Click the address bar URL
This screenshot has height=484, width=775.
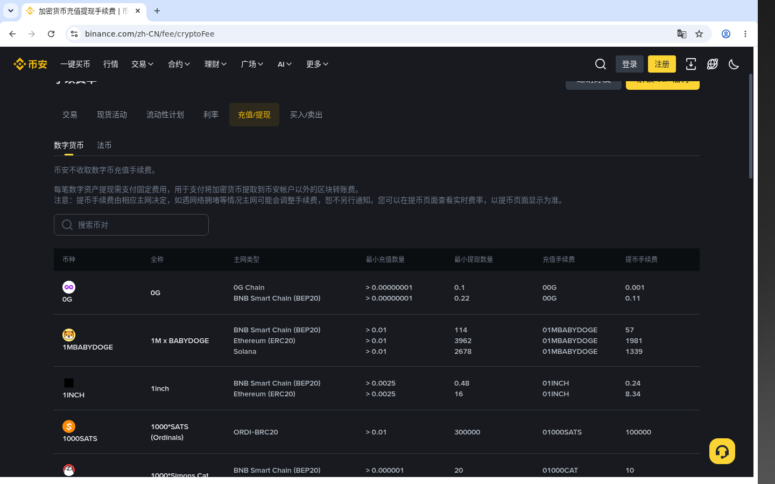coord(150,34)
